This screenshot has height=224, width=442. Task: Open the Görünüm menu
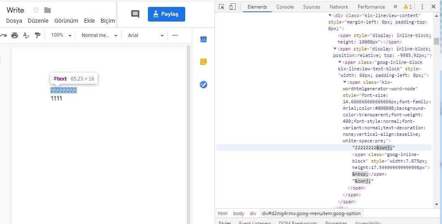click(66, 21)
